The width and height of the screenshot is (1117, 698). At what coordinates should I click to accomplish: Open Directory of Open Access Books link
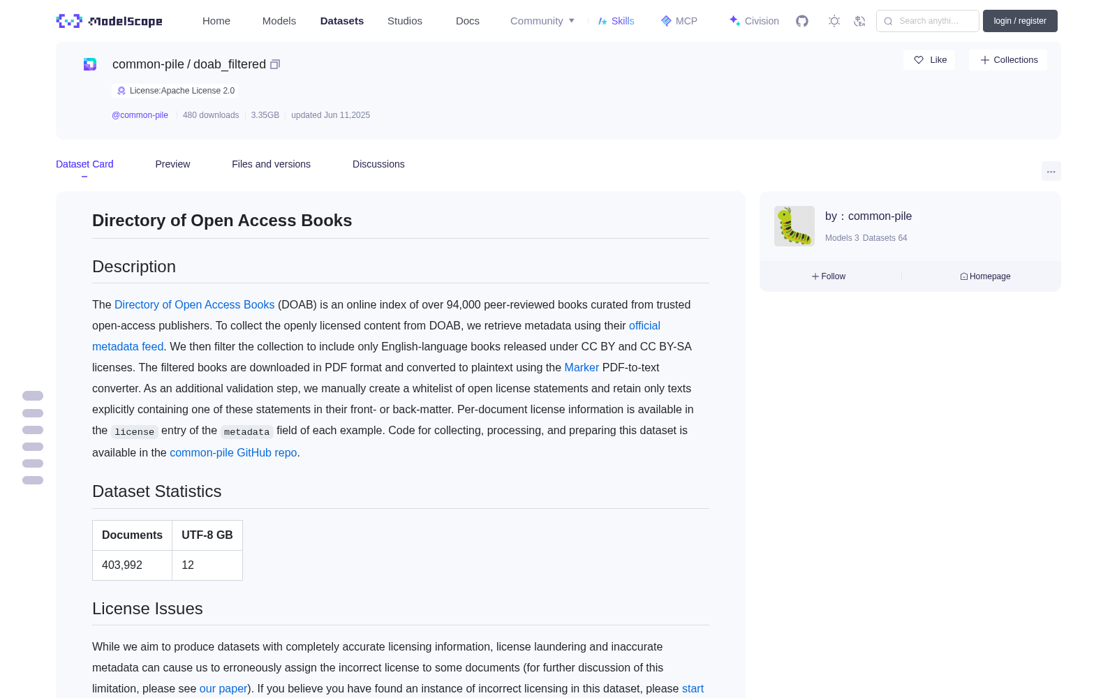point(194,304)
